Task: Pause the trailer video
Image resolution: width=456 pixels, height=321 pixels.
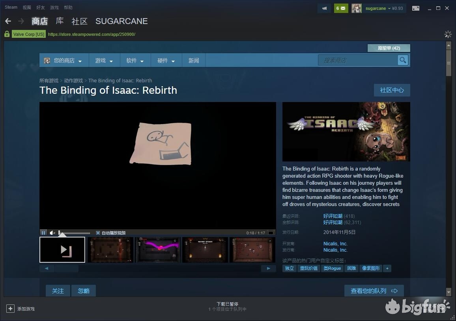Action: tap(43, 233)
